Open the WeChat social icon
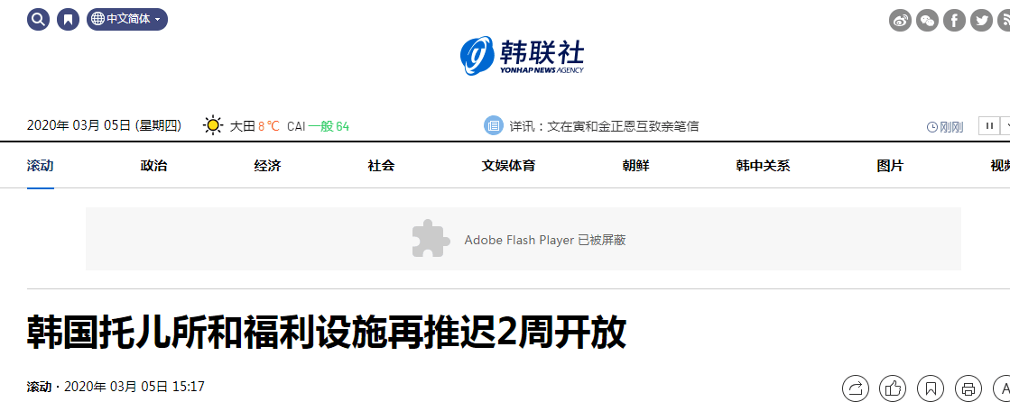Image resolution: width=1010 pixels, height=411 pixels. [x=928, y=20]
